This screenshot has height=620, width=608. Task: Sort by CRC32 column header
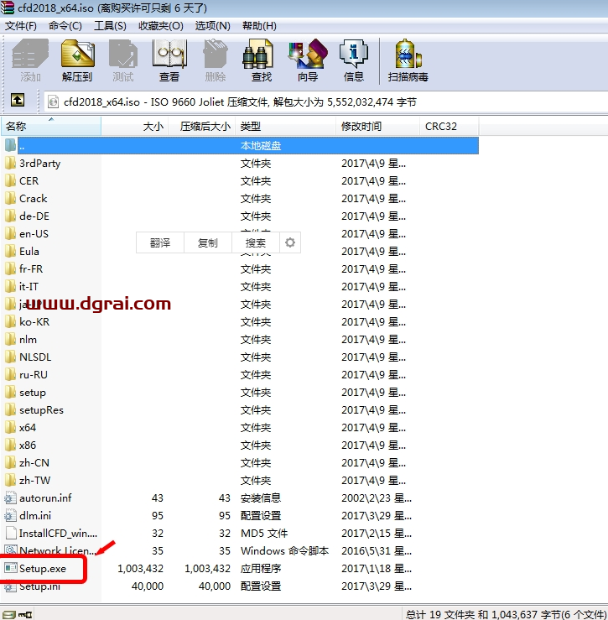coord(450,126)
